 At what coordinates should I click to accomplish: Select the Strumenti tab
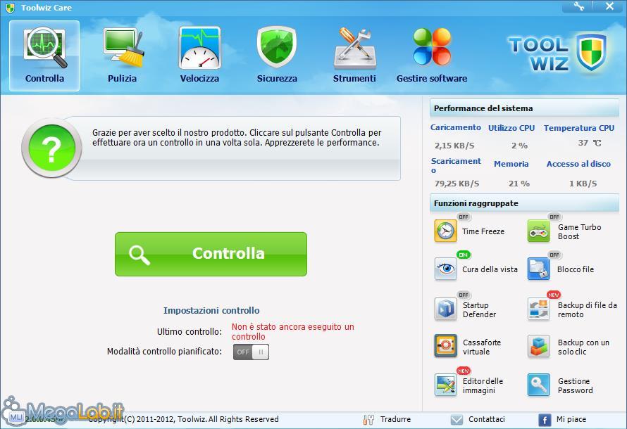pos(354,56)
